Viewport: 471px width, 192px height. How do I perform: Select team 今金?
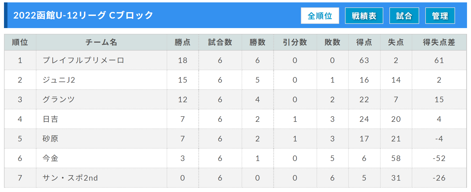(51, 158)
